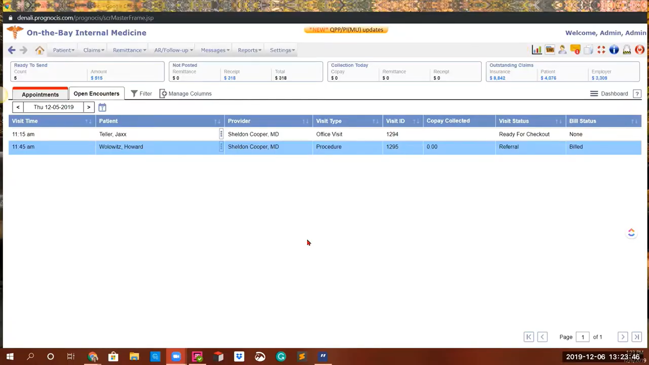Click the EMR folder icon
The width and height of the screenshot is (649, 365).
(550, 50)
